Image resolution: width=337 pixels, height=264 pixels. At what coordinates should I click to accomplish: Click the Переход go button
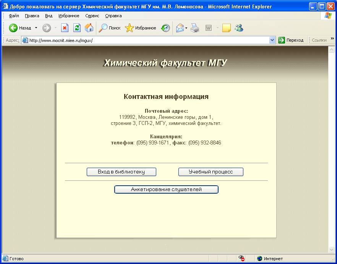tap(291, 40)
